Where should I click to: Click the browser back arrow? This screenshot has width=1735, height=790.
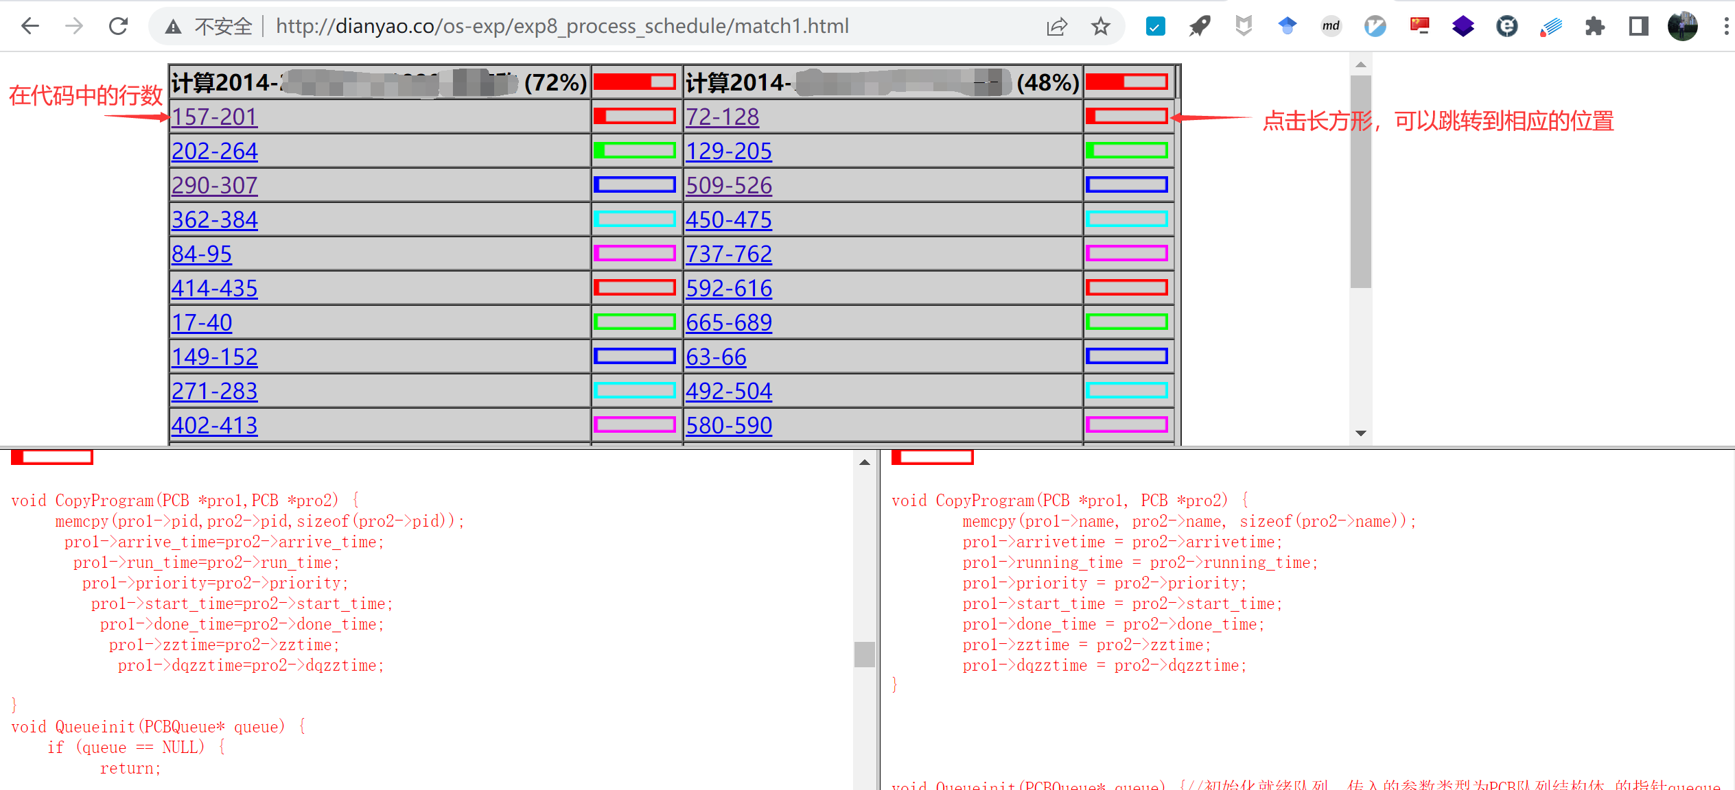coord(30,26)
